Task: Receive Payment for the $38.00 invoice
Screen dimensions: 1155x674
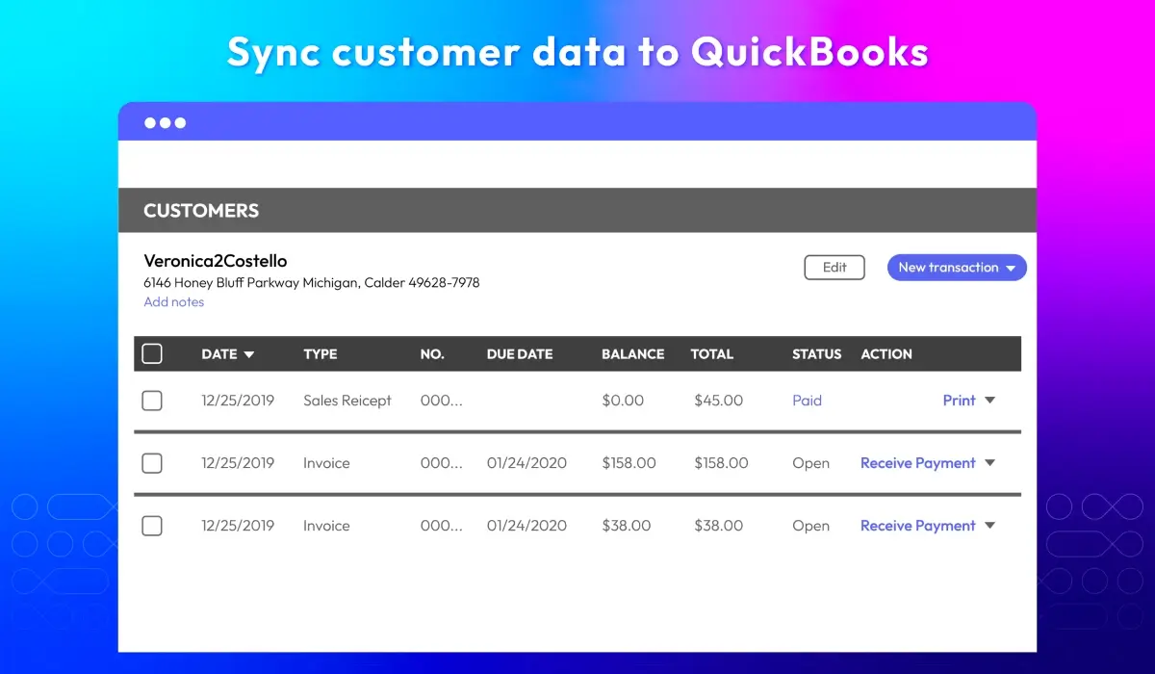Action: pos(918,526)
